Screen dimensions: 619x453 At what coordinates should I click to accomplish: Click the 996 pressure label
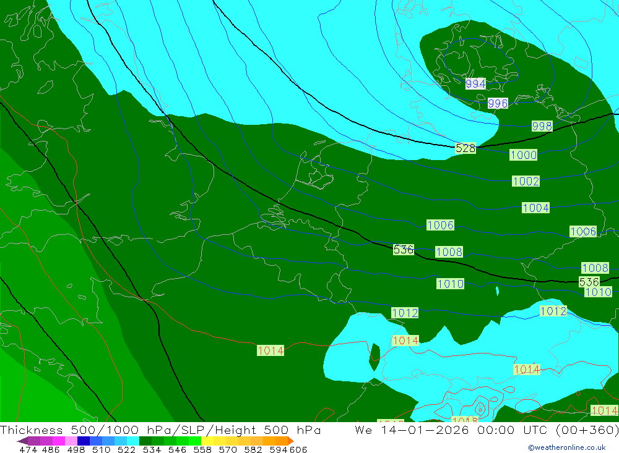click(x=498, y=103)
